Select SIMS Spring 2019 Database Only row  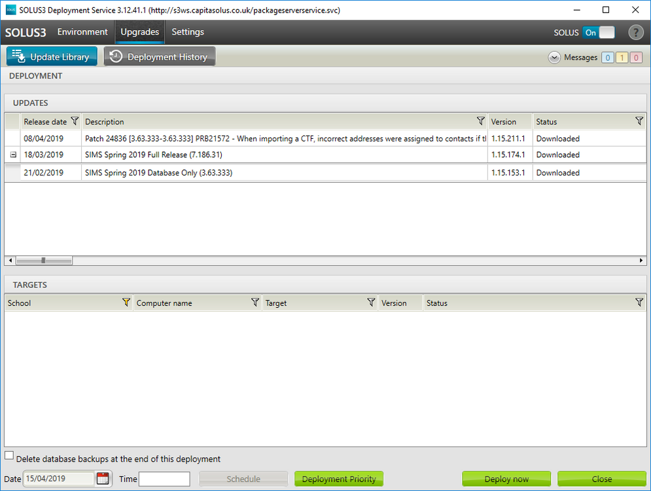326,172
